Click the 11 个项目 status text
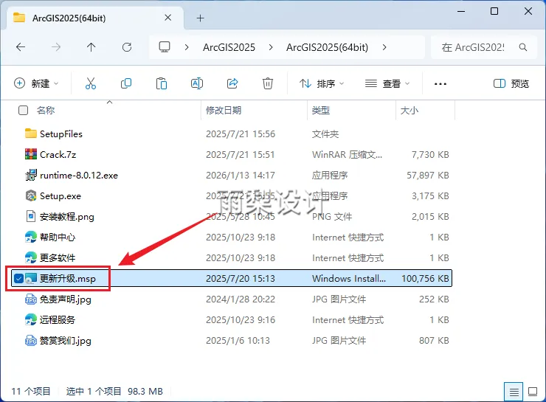 (x=31, y=391)
